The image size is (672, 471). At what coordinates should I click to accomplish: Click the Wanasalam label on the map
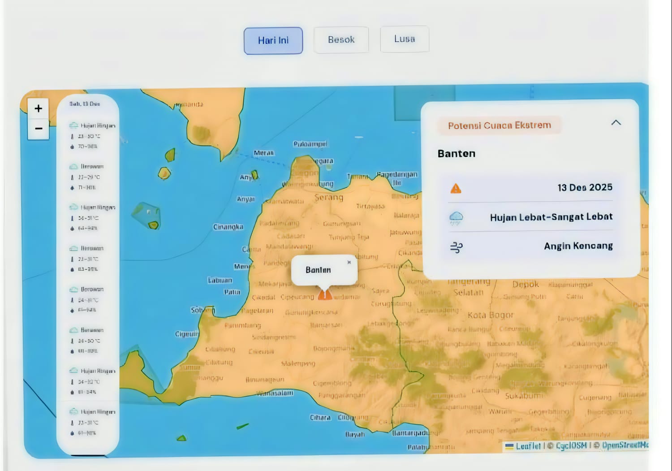coord(275,393)
